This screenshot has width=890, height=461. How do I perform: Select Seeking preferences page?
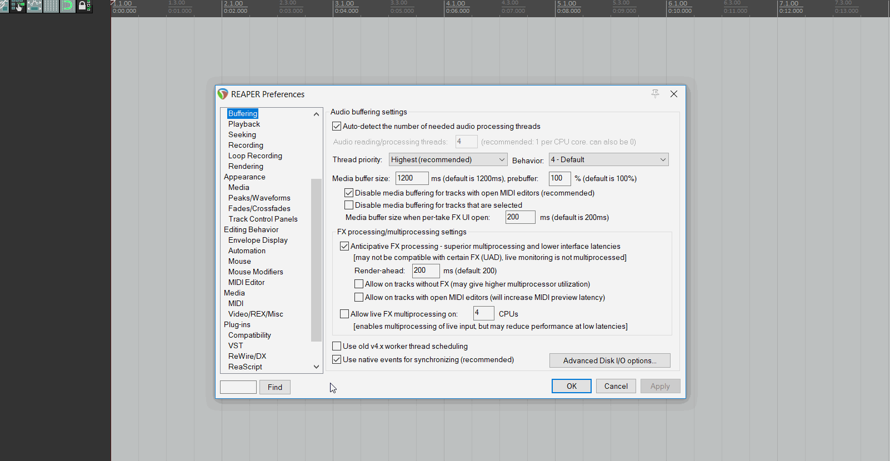[242, 134]
